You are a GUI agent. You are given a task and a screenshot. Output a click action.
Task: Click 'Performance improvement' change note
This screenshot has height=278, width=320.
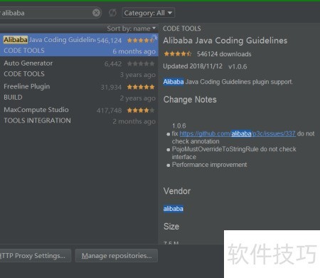[x=209, y=165]
